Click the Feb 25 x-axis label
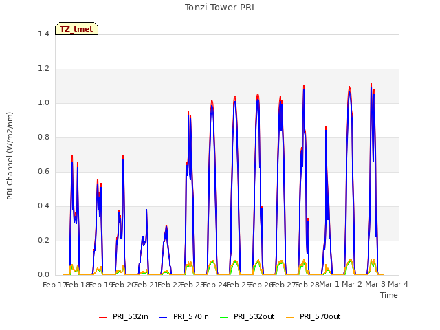This screenshot has height=330, width=440. tap(238, 285)
